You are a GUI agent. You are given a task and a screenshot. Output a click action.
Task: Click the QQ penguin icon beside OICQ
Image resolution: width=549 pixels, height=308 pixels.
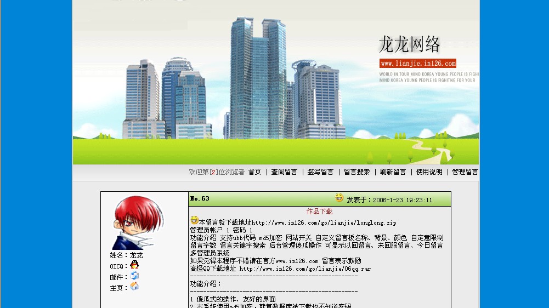click(x=134, y=265)
